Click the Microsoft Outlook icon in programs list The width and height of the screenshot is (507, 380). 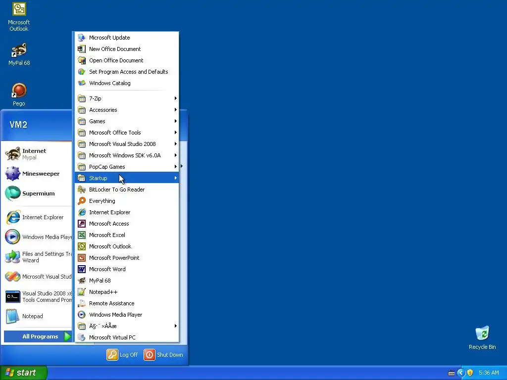82,246
